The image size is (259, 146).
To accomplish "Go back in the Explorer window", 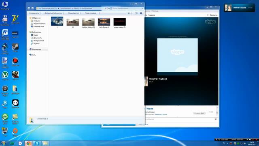I will click(29, 8).
